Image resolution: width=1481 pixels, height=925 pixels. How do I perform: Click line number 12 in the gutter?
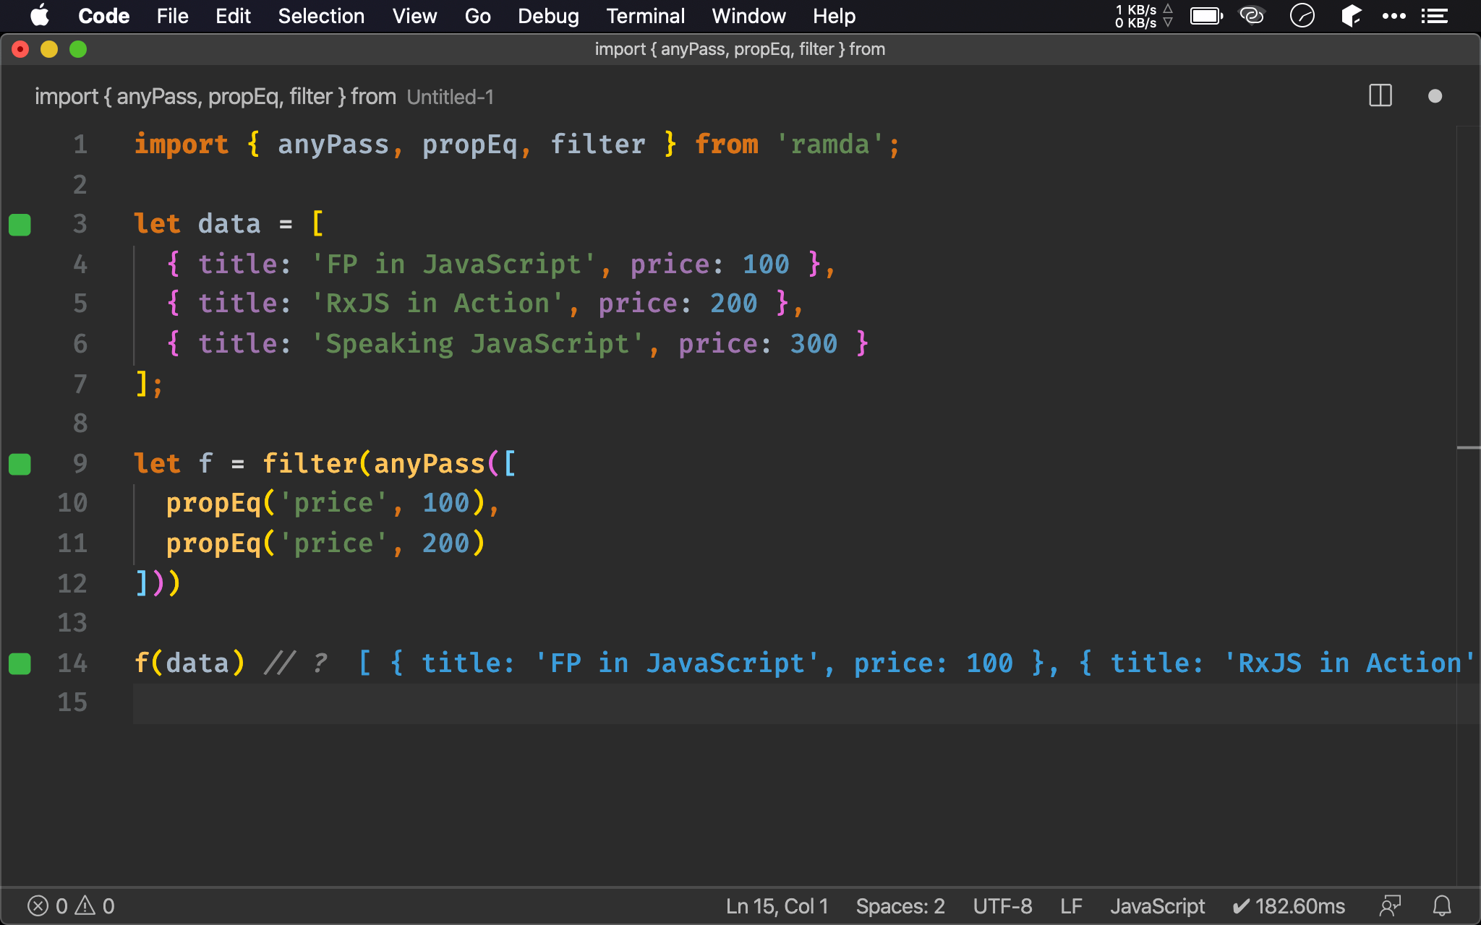point(72,583)
